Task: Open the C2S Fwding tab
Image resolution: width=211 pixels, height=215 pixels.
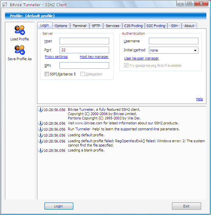Action: pos(133,26)
